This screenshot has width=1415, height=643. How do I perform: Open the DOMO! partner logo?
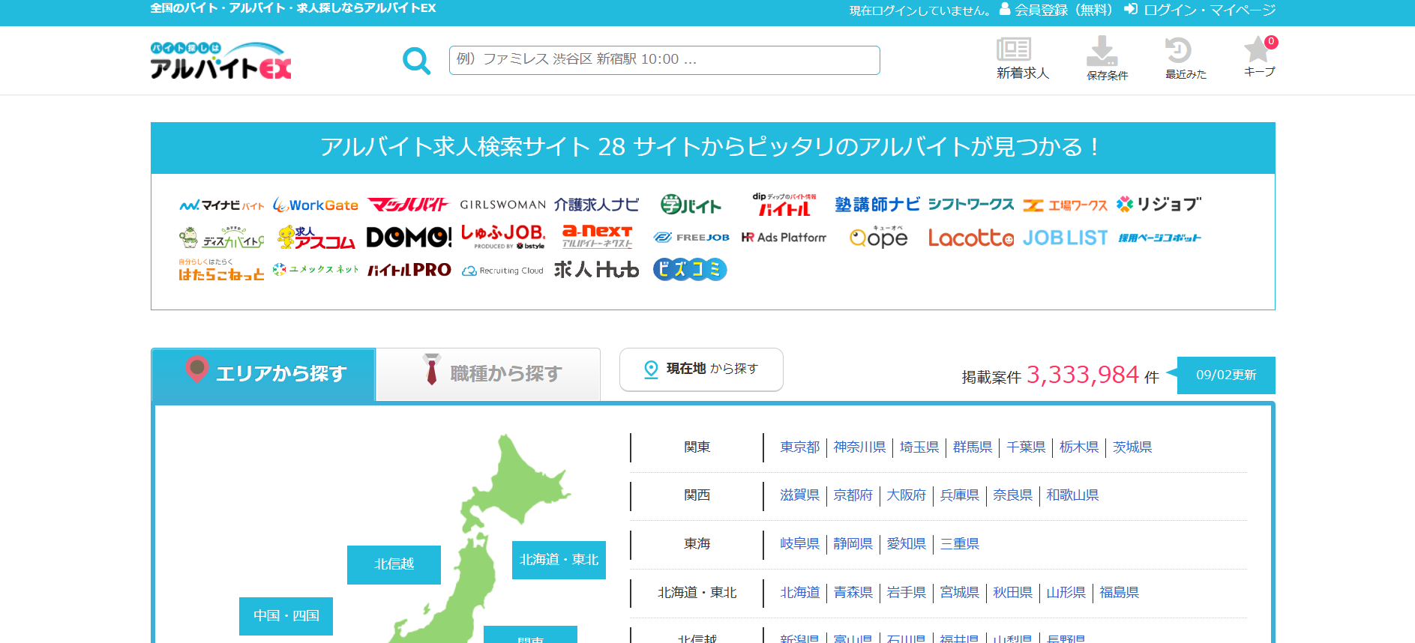(x=409, y=238)
